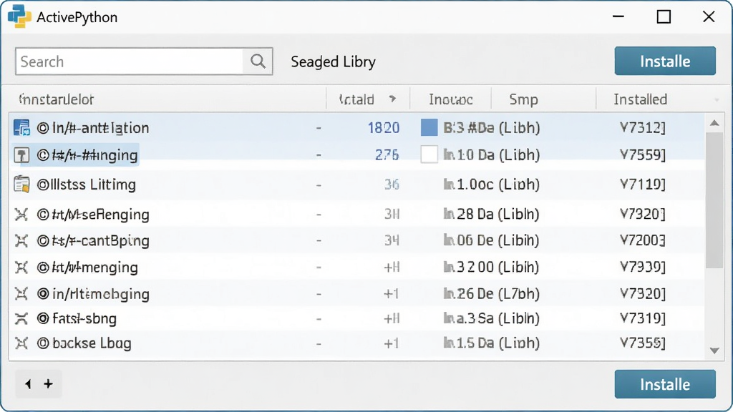Click the ActivePython logo icon
Image resolution: width=733 pixels, height=412 pixels.
coord(19,17)
